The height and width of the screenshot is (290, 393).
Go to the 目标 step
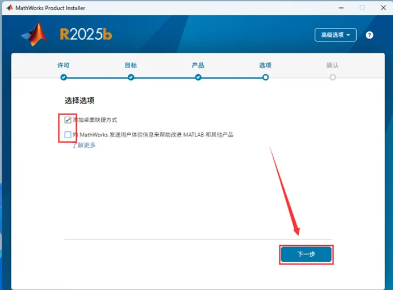tap(131, 65)
